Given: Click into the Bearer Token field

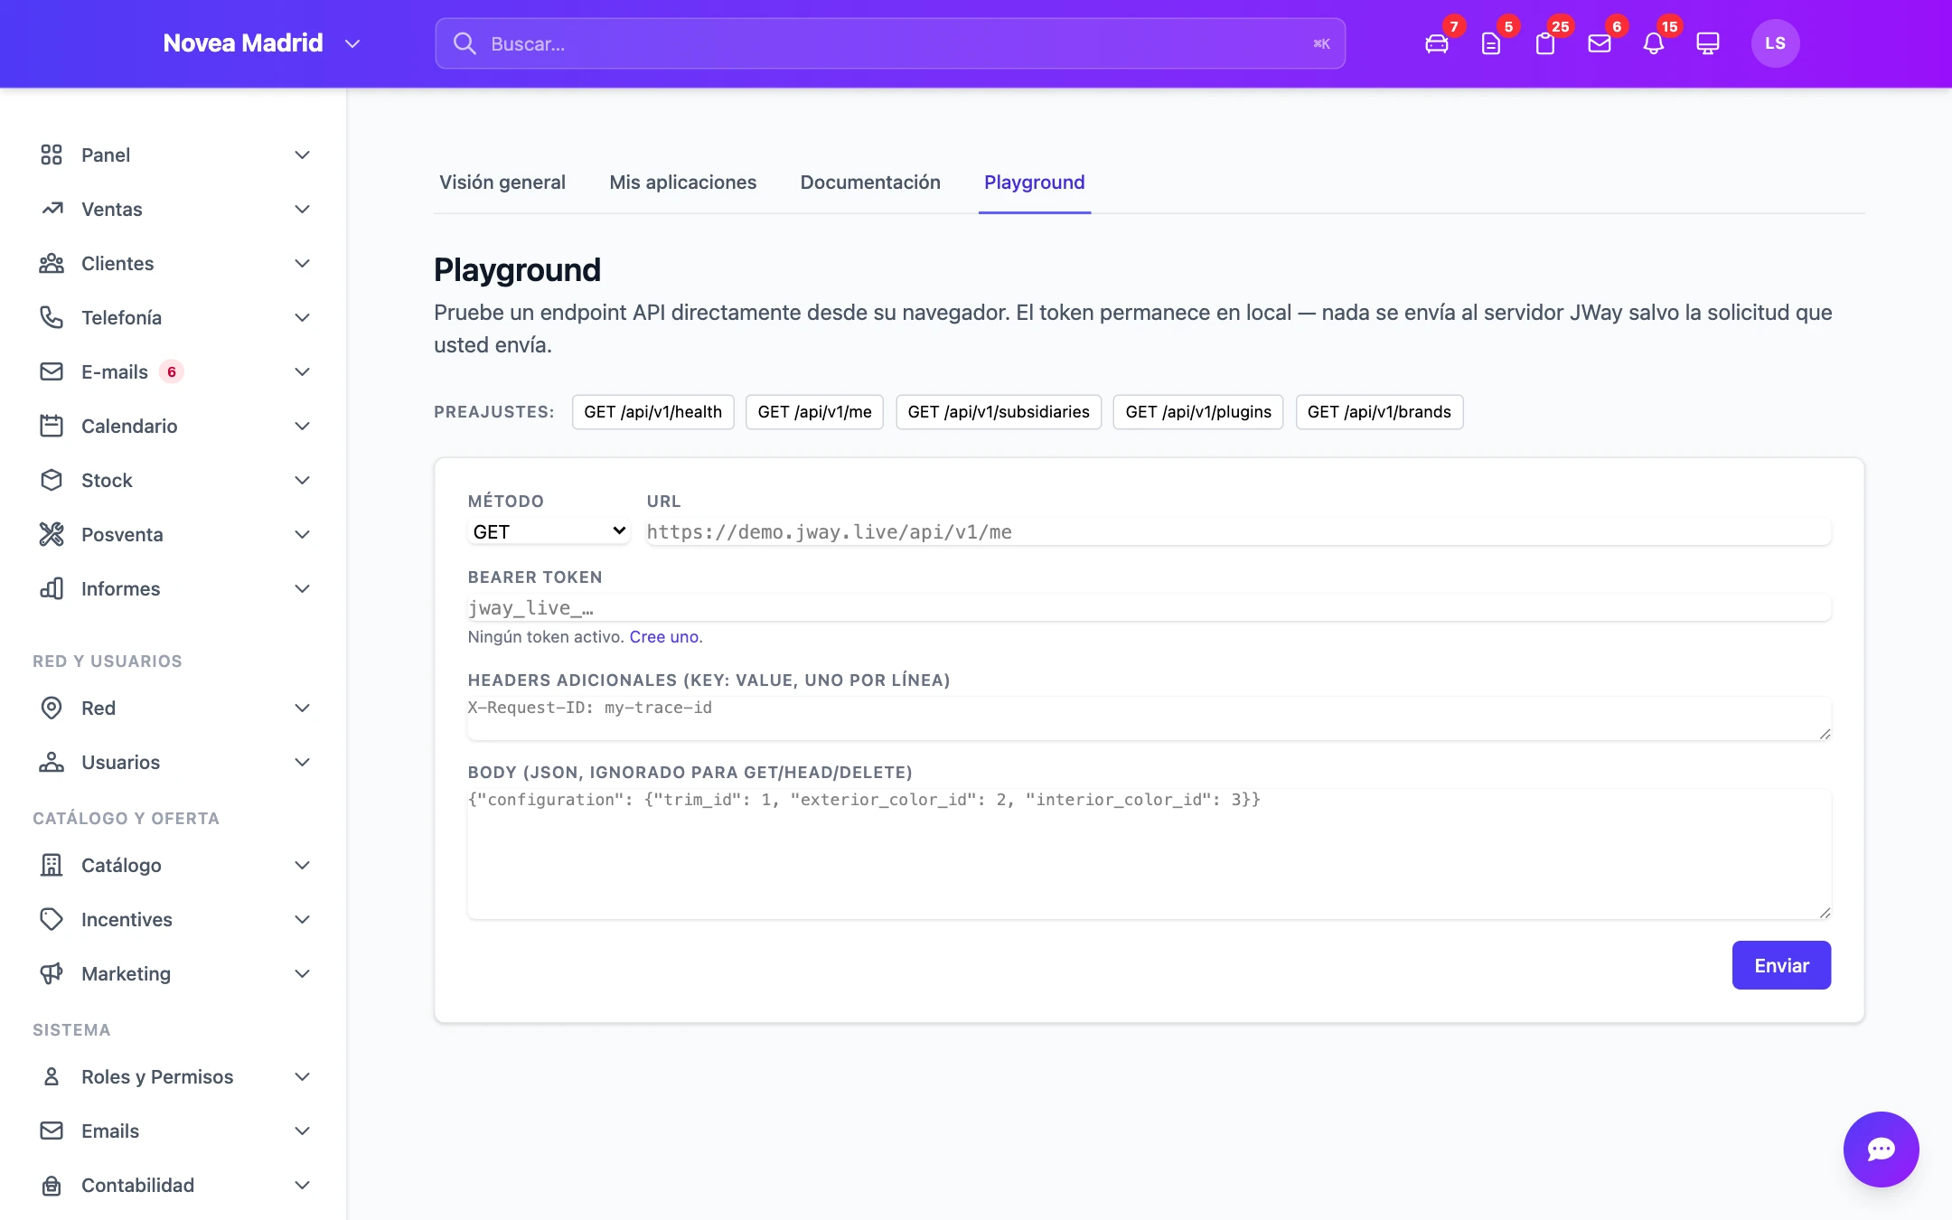Looking at the screenshot, I should click(1150, 607).
